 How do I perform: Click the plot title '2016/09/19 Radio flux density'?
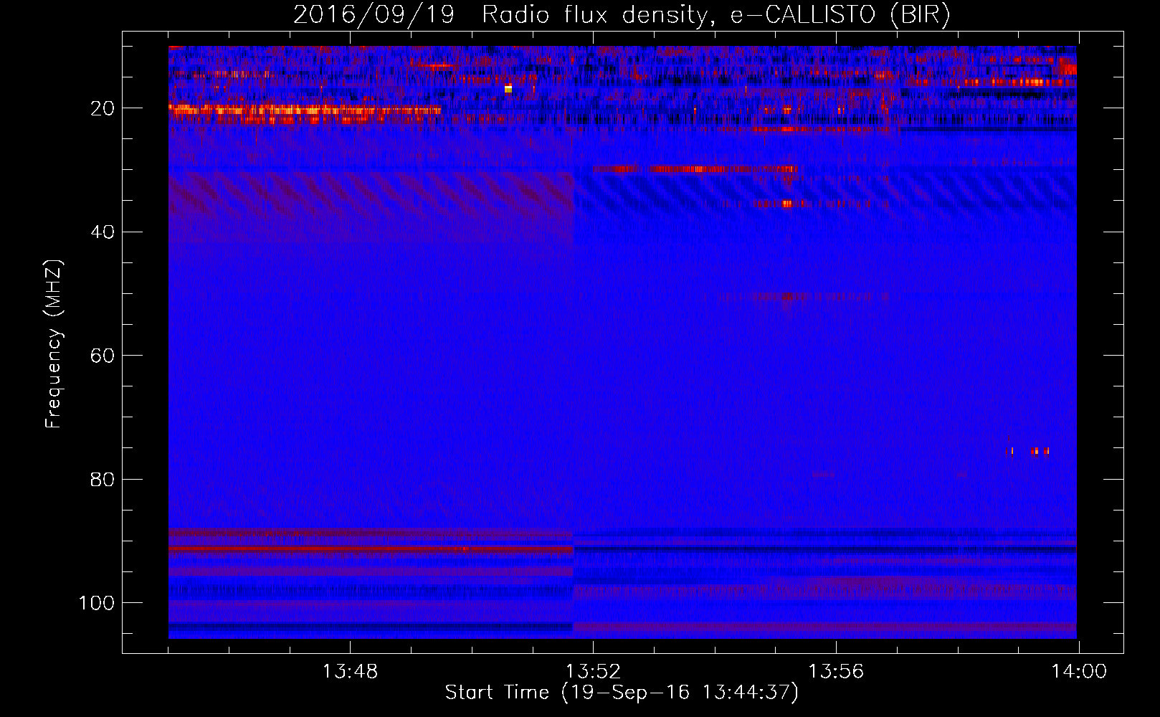click(x=501, y=15)
